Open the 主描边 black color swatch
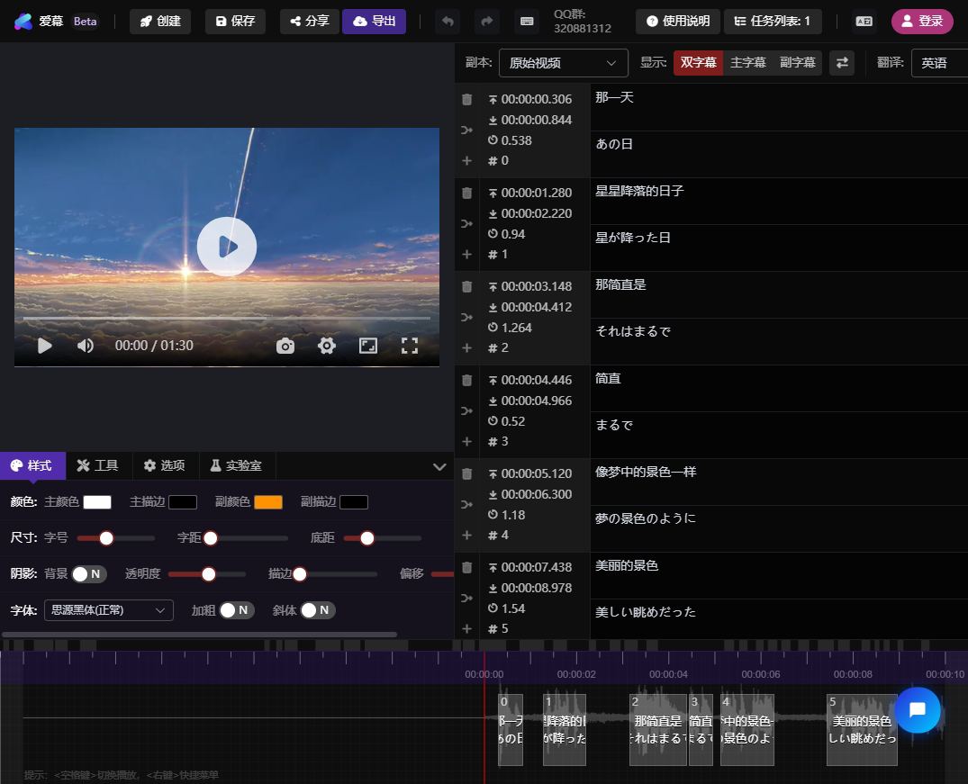The image size is (968, 784). coord(183,502)
